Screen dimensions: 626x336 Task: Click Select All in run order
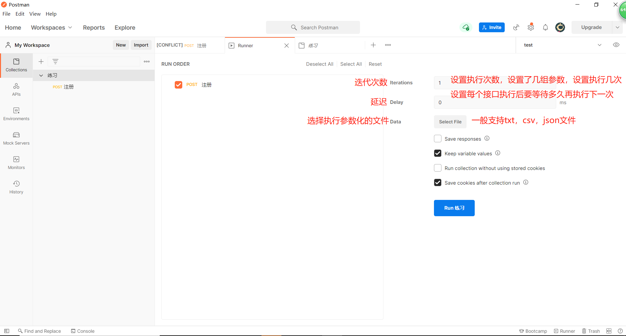pyautogui.click(x=351, y=64)
